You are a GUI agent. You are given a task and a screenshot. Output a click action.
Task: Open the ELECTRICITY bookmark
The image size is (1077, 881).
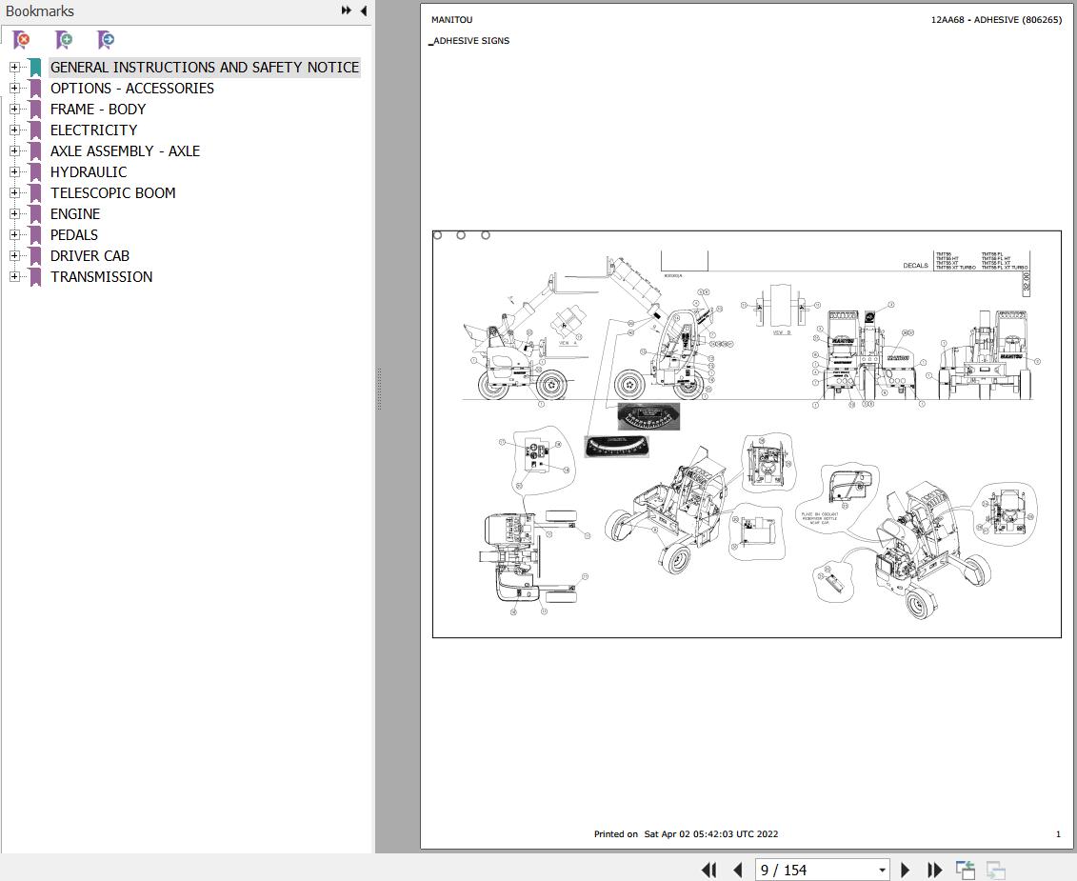[x=93, y=130]
